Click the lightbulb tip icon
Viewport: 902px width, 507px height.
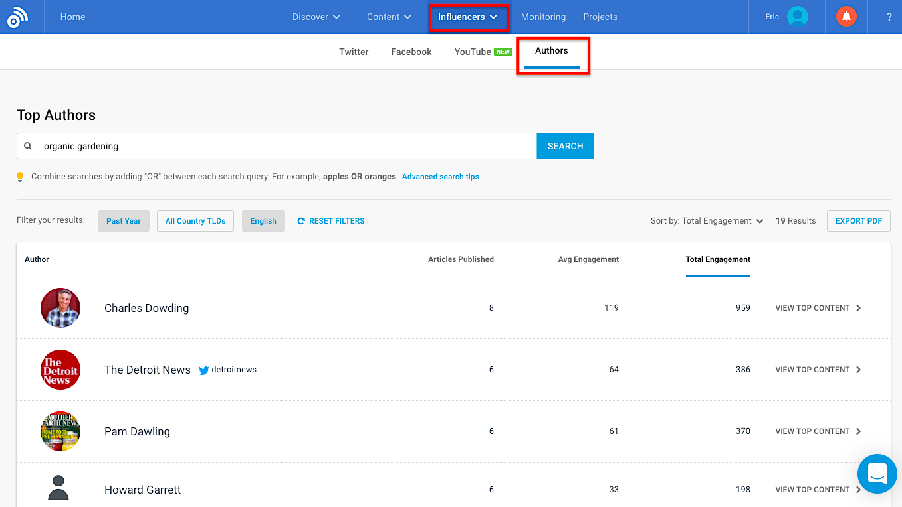coord(20,177)
